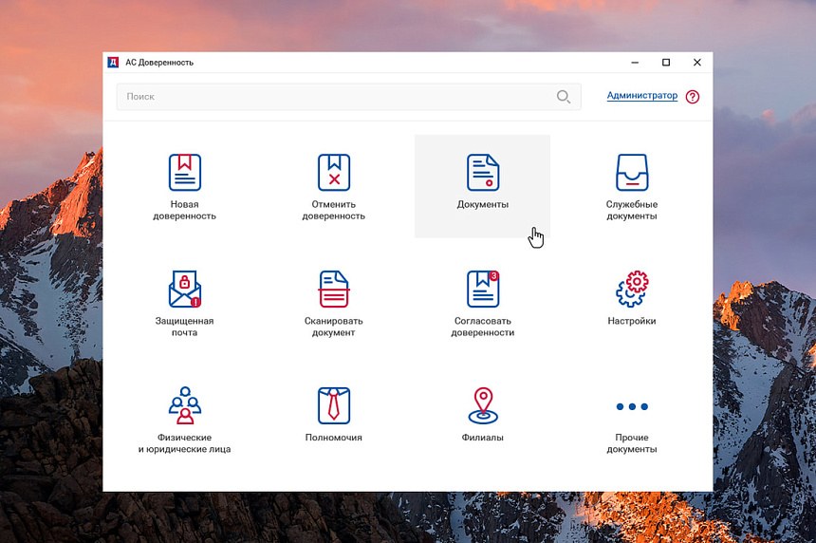The image size is (816, 543).
Task: Click the АС Доверенность app logo
Action: pos(113,63)
